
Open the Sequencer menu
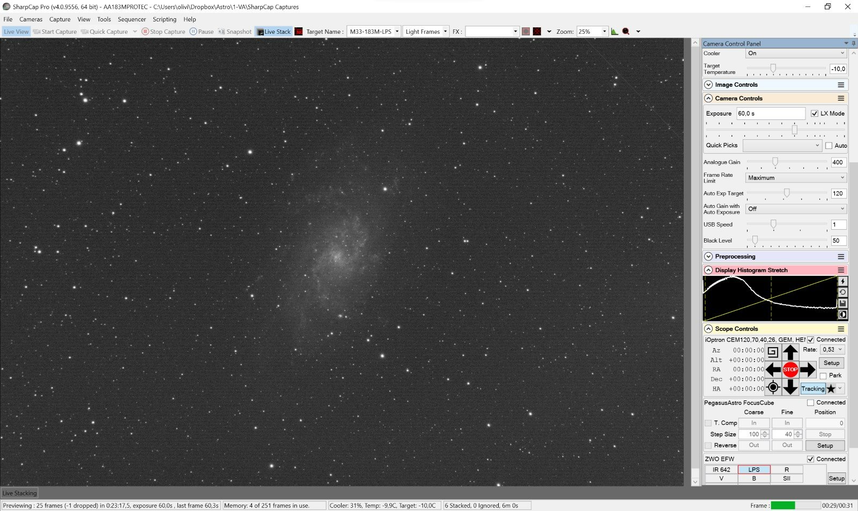131,19
